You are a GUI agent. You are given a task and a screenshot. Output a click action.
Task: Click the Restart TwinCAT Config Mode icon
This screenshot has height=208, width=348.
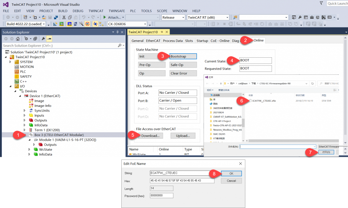(69, 24)
